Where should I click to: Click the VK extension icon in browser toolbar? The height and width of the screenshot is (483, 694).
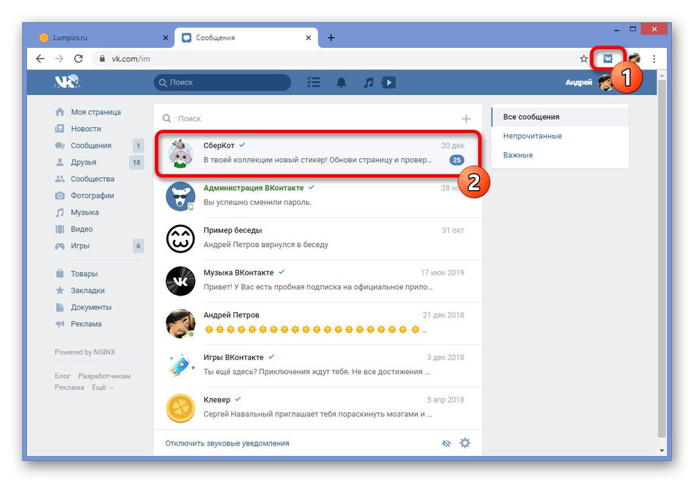pyautogui.click(x=608, y=58)
